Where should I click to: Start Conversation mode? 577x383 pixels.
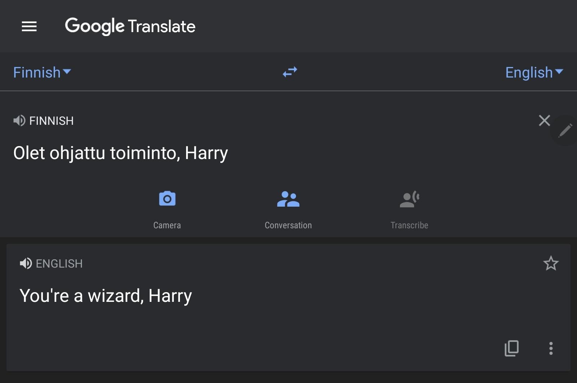[x=288, y=199]
